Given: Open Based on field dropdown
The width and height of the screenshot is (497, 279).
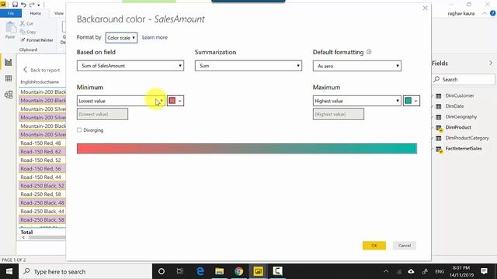Looking at the screenshot, I should [130, 66].
